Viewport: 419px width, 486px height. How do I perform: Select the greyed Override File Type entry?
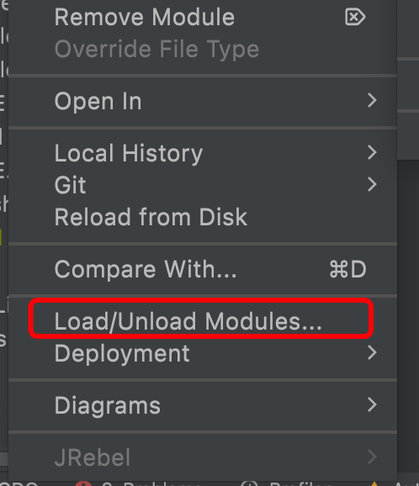click(203, 49)
